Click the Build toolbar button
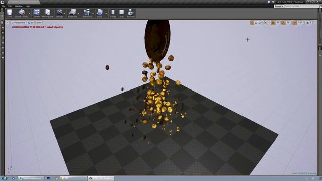 click(x=100, y=13)
